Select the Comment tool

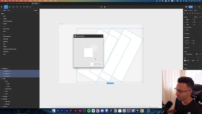30,7
